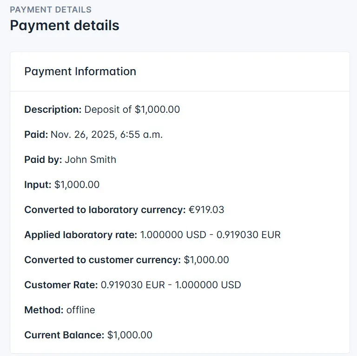Click the customer currency $1,000.00 amount

(x=206, y=260)
